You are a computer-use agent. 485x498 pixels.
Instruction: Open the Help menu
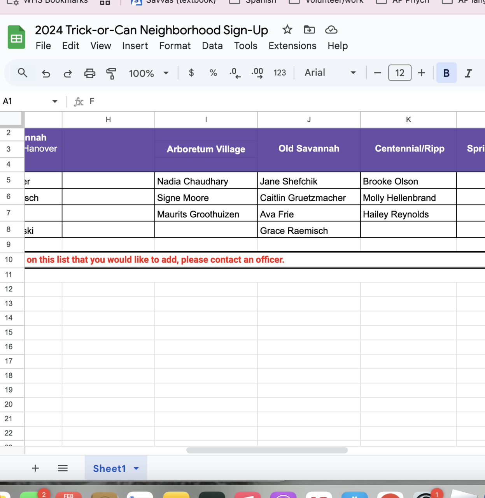tap(338, 46)
